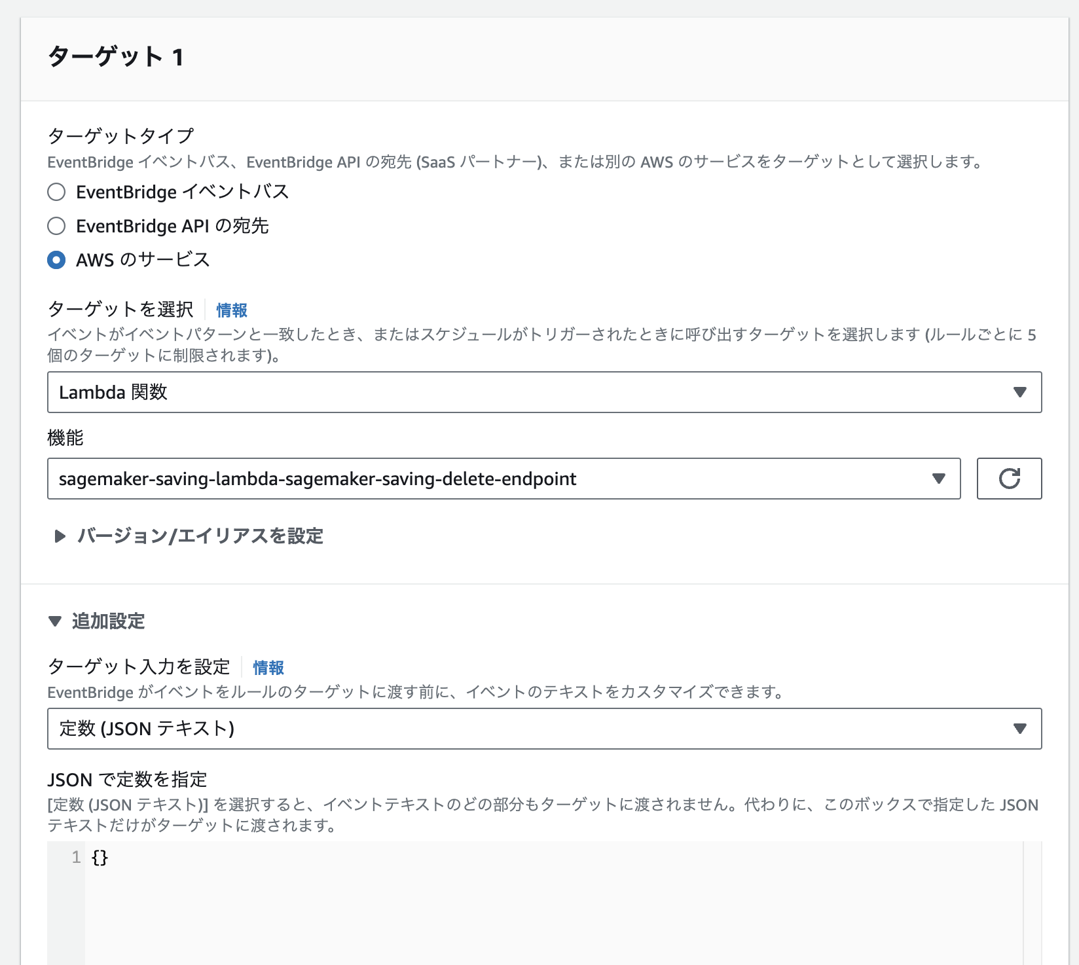Click the caret arrow on the Lambda 関数 dropdown
This screenshot has width=1079, height=965.
point(1019,393)
